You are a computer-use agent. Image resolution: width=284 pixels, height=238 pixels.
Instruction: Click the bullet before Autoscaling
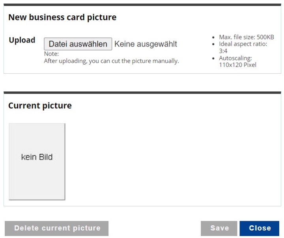pos(213,58)
